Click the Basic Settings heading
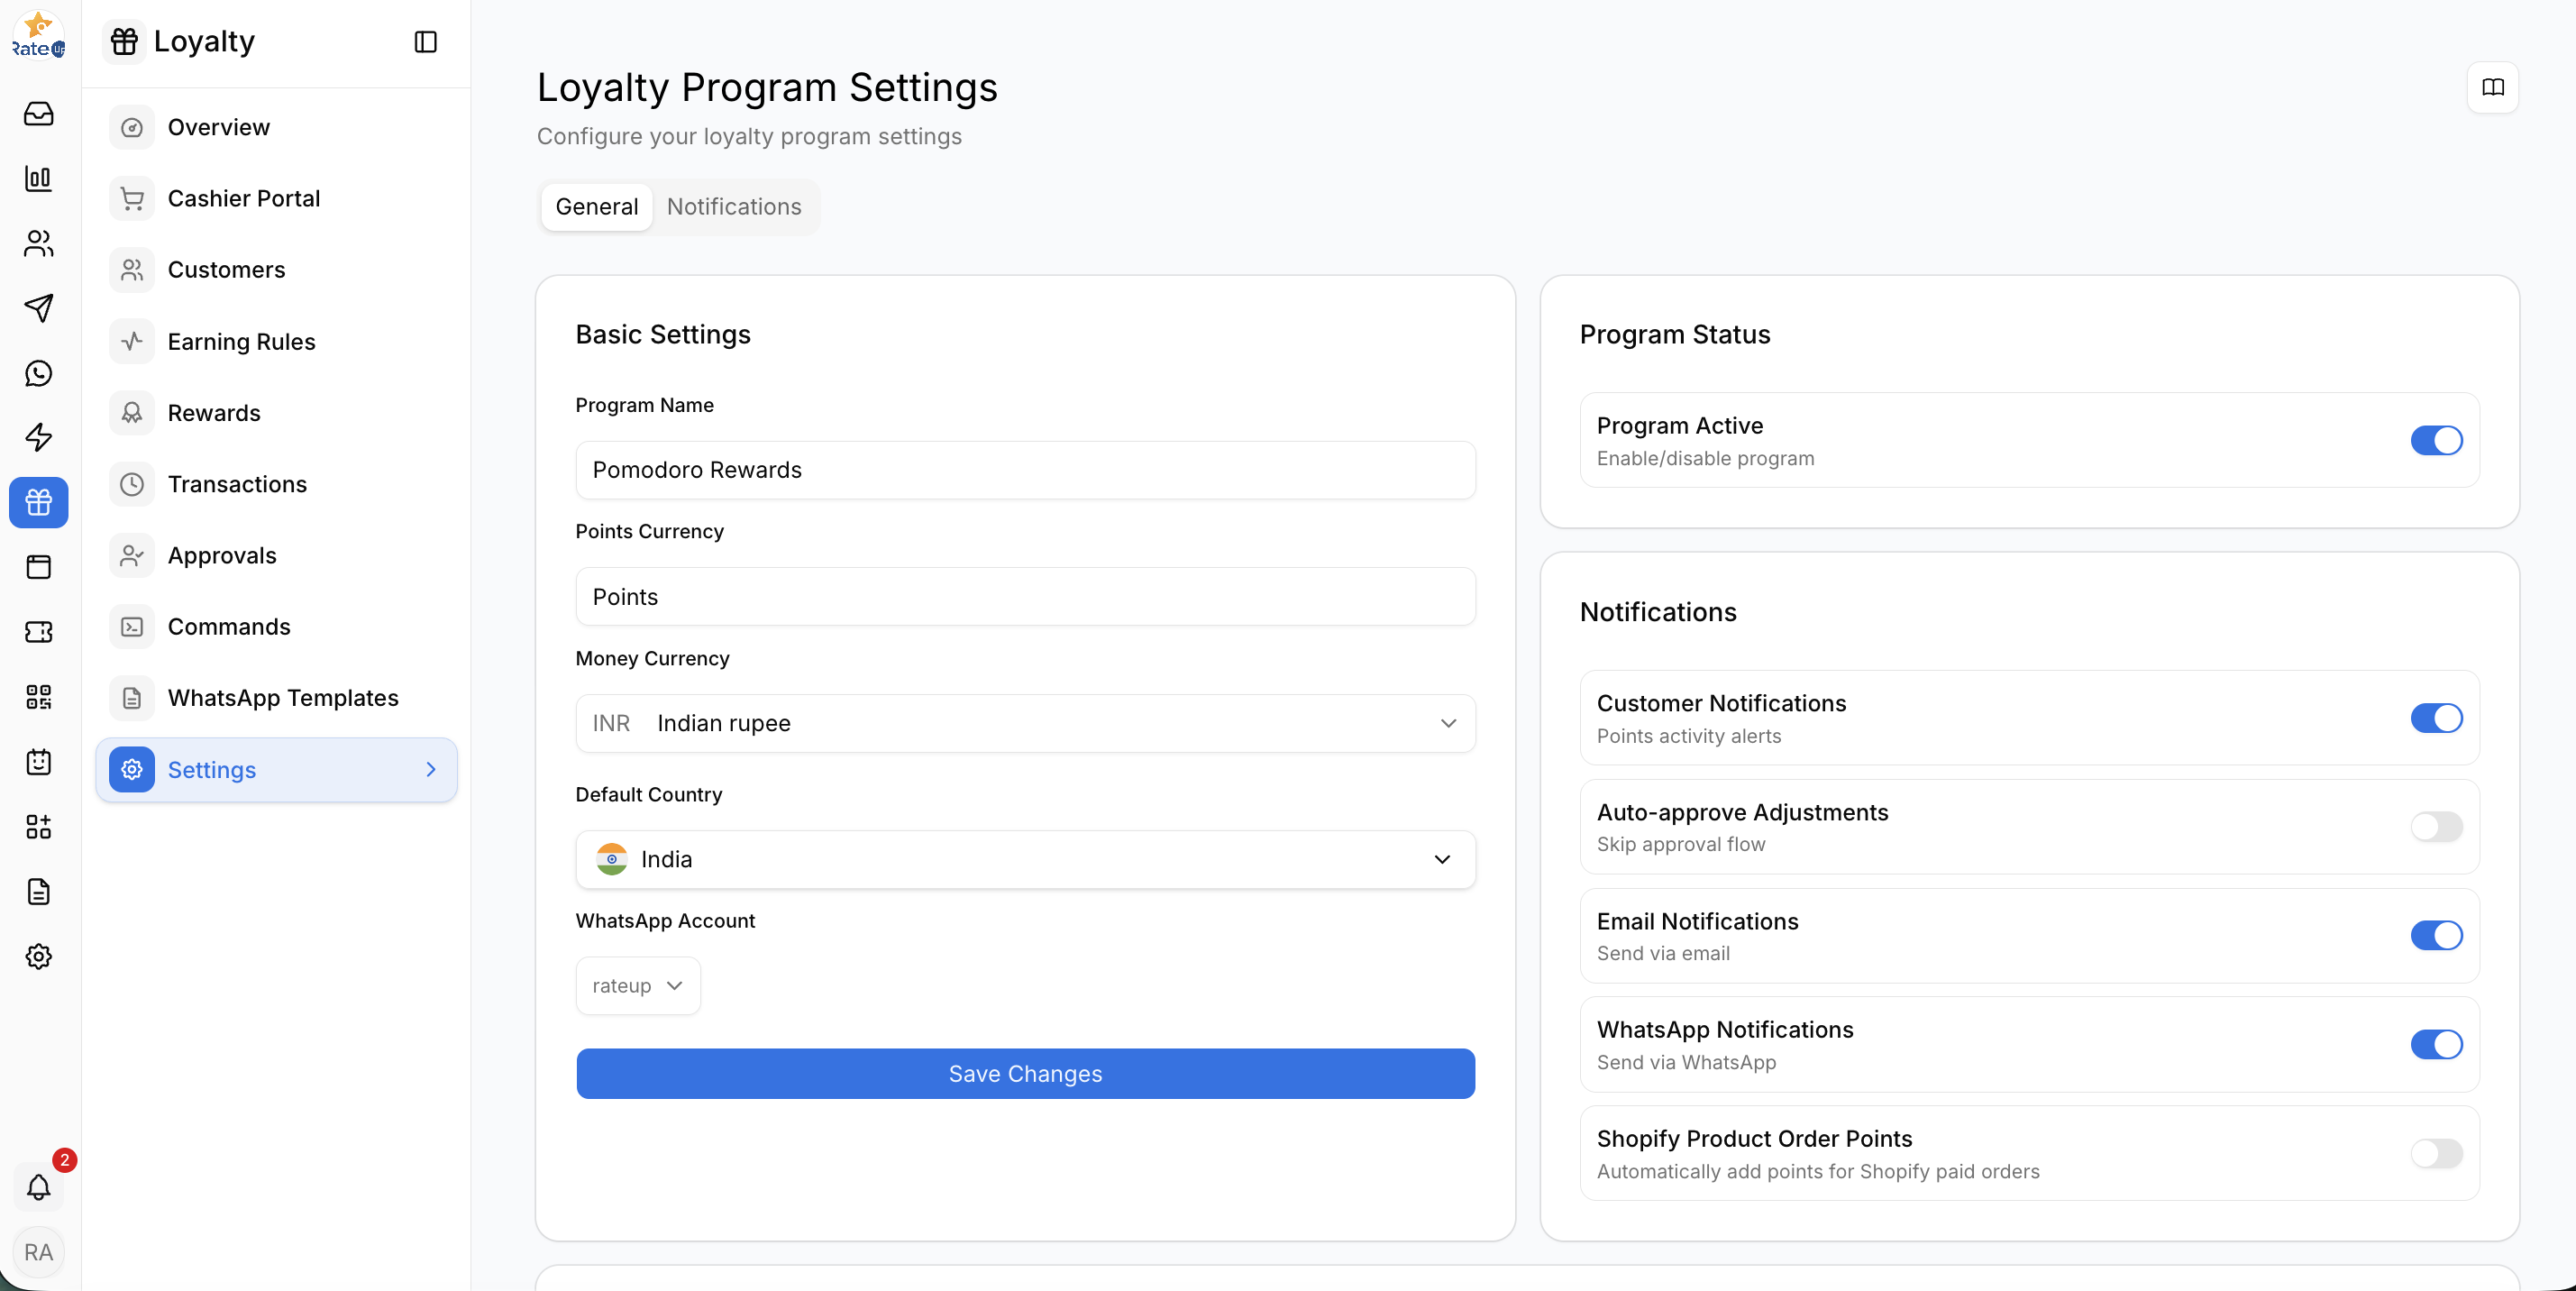The height and width of the screenshot is (1291, 2576). tap(663, 335)
